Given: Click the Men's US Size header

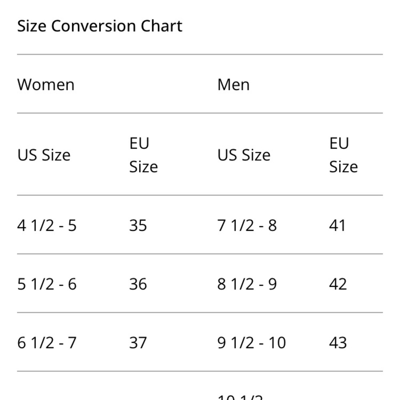Looking at the screenshot, I should tap(244, 155).
